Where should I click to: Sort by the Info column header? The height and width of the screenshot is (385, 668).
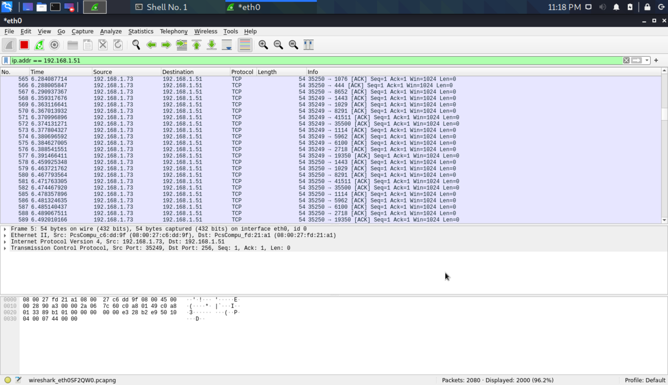point(483,72)
